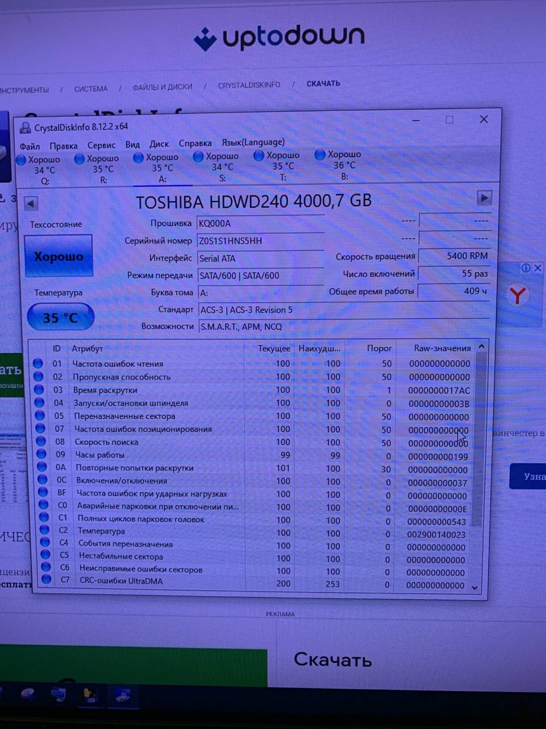Click the CrystalDiskInfo taskbar icon
Image resolution: width=546 pixels, height=729 pixels.
(x=123, y=696)
